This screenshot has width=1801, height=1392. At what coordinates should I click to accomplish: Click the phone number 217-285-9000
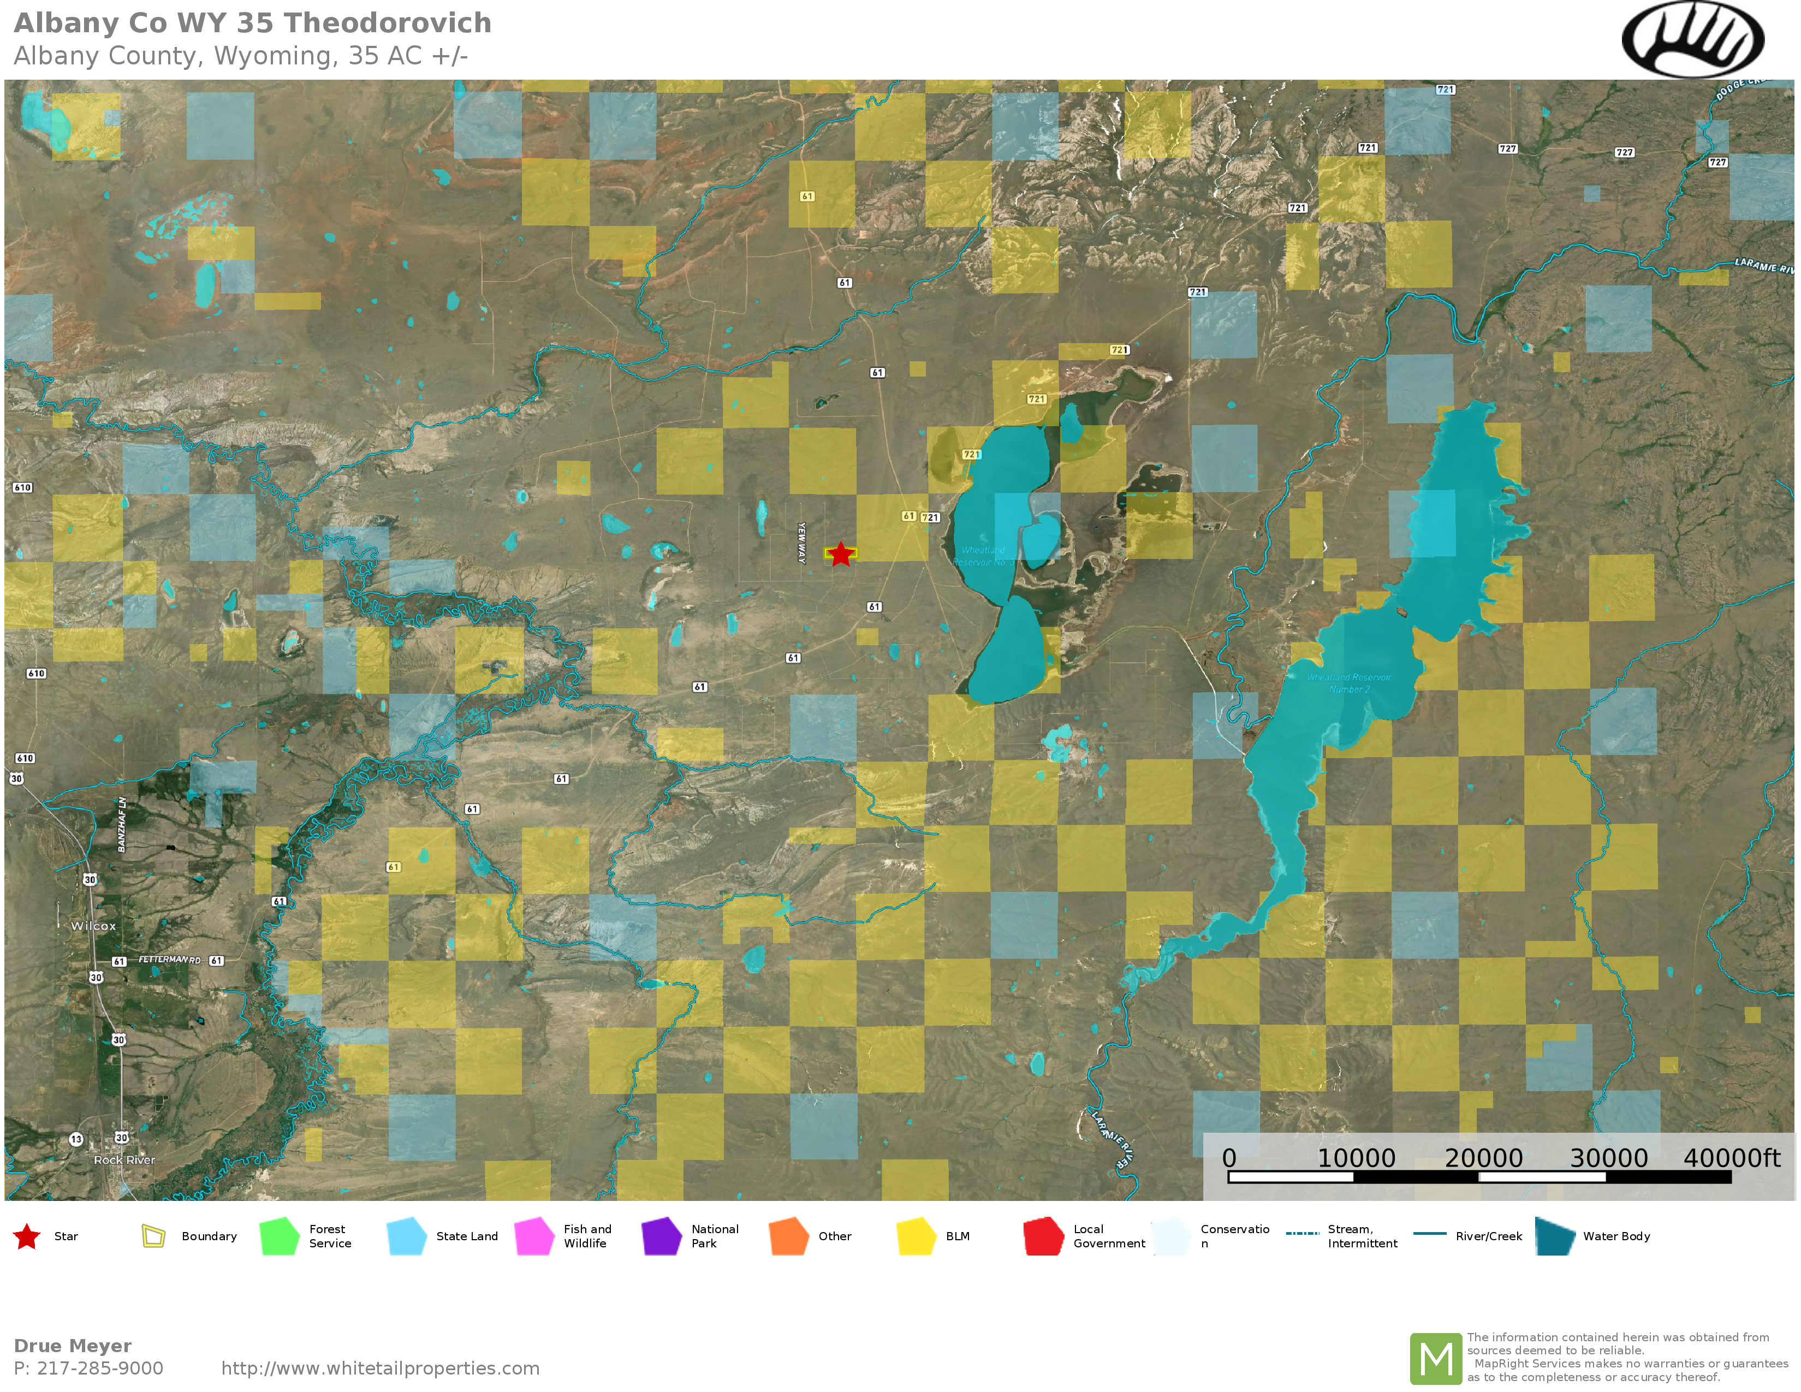(x=100, y=1368)
